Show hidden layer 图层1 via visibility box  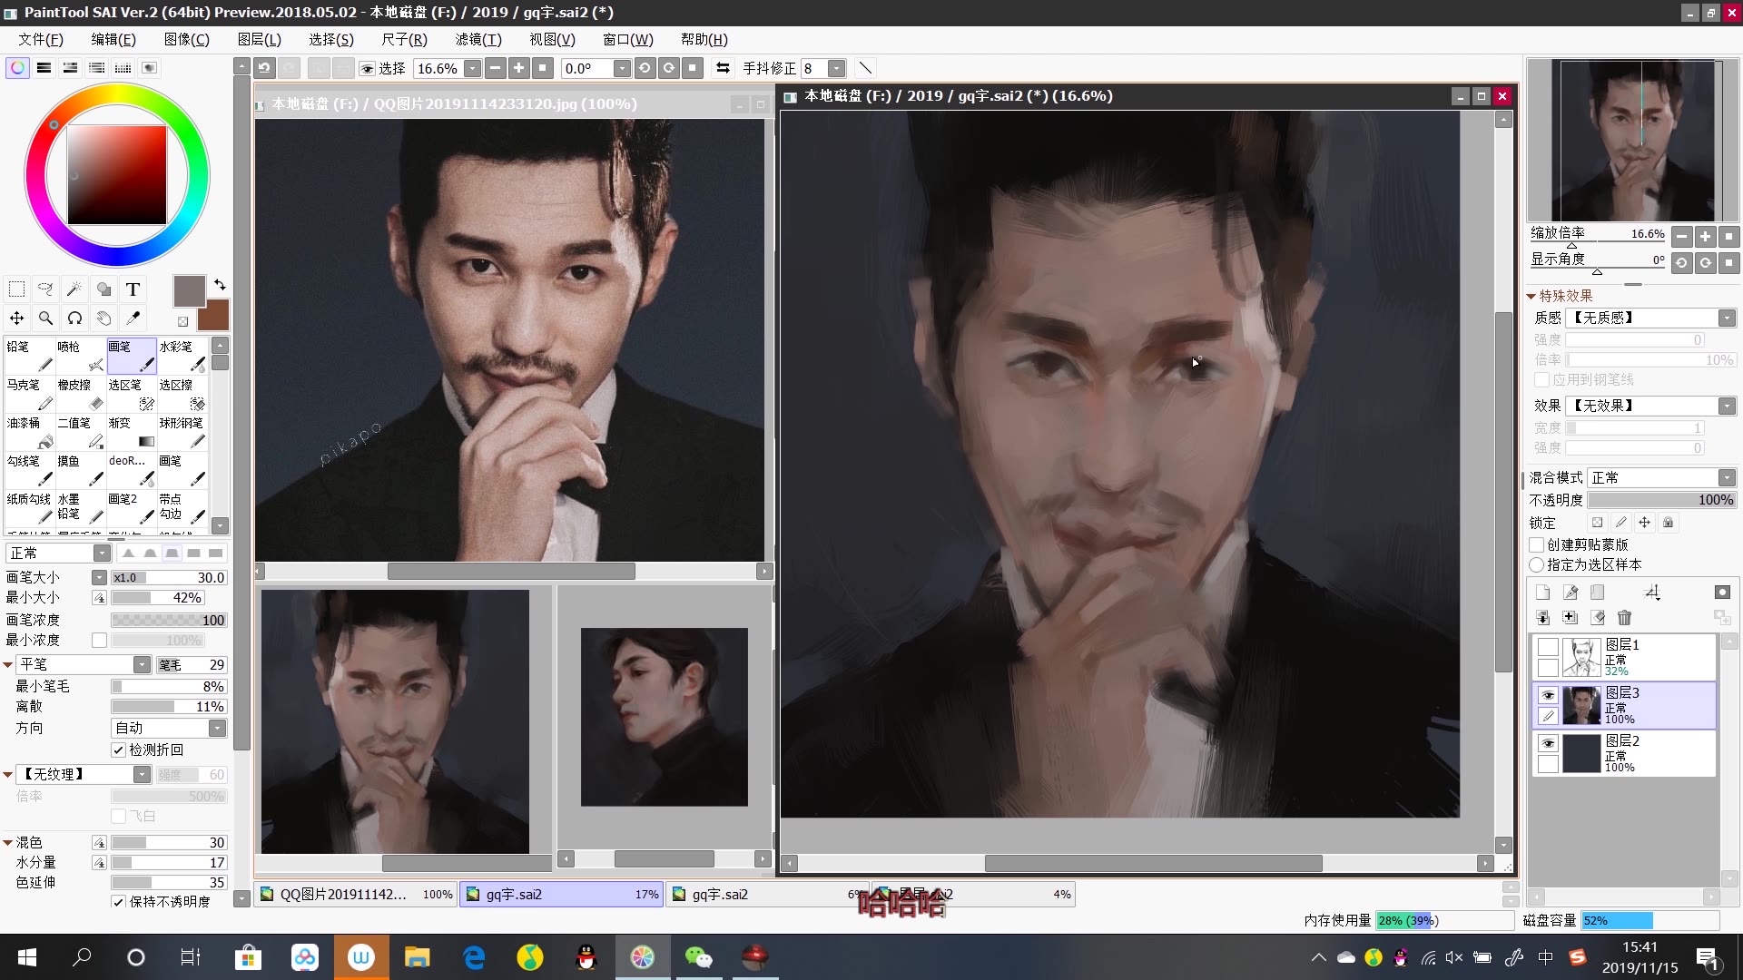[x=1548, y=647]
